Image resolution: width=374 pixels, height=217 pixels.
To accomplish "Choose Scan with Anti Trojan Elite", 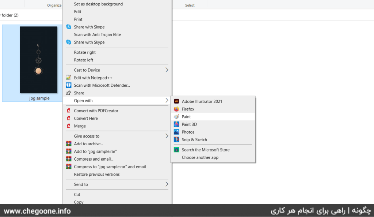I will tap(97, 35).
